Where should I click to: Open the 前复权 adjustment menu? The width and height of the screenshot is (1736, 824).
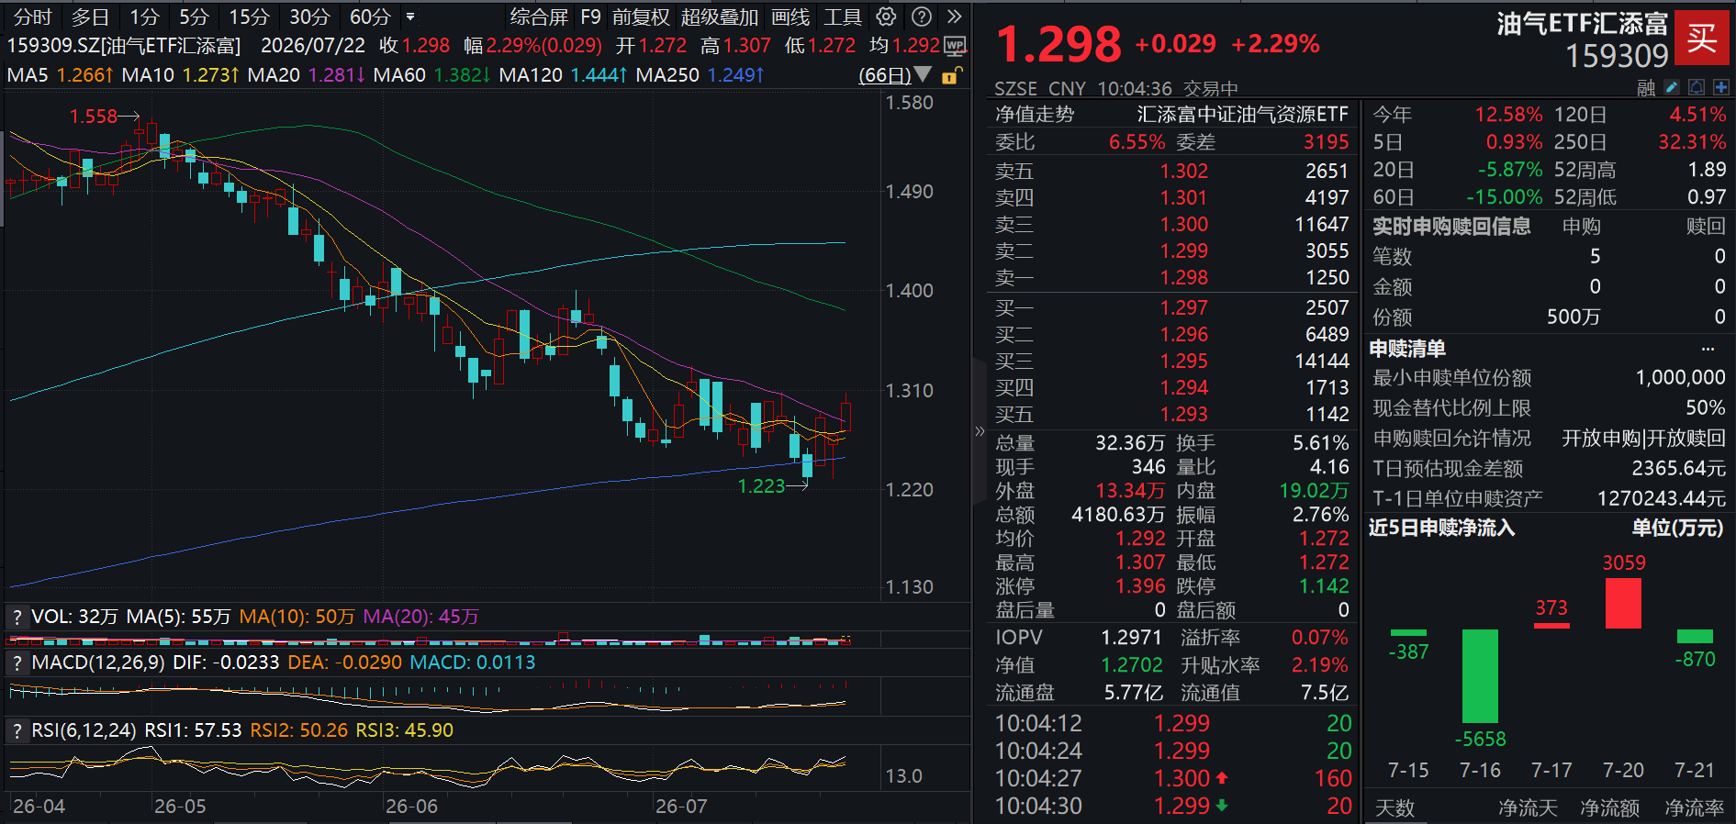tap(641, 17)
